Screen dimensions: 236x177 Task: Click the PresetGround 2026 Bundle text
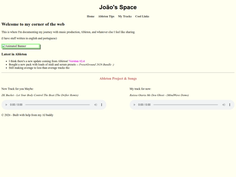point(97,65)
